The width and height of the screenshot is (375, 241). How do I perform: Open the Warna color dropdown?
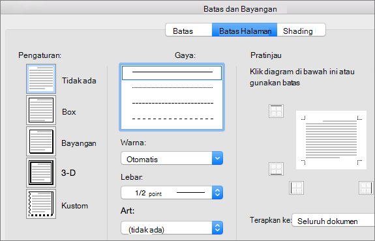point(172,158)
